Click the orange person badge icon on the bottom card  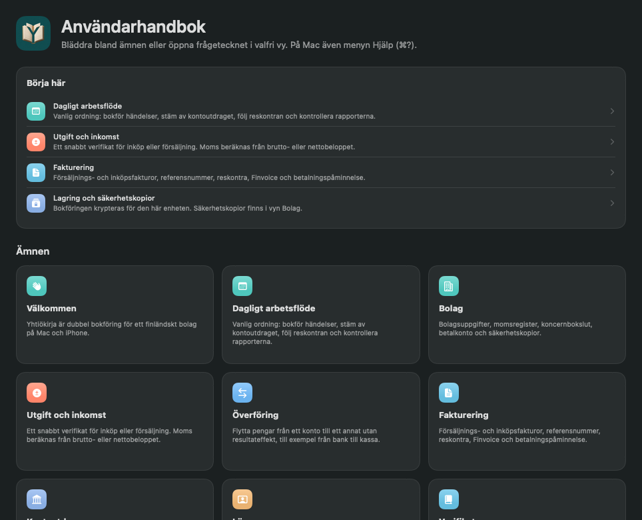coord(242,499)
